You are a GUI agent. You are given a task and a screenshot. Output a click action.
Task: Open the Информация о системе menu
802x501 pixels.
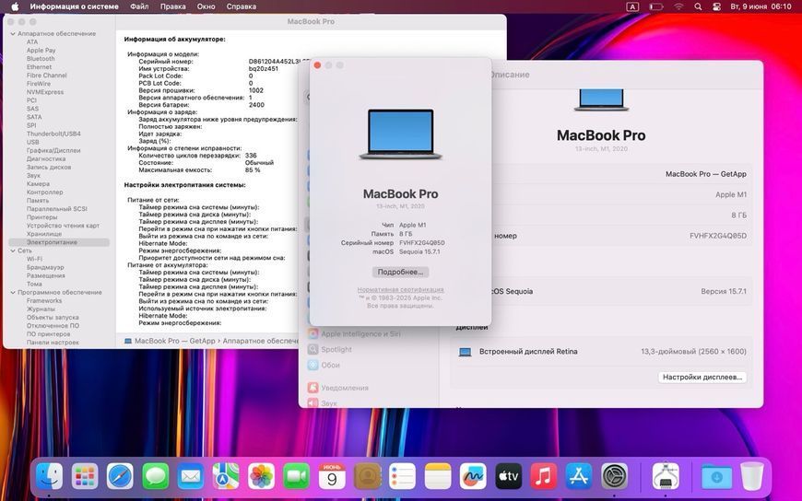pyautogui.click(x=74, y=6)
